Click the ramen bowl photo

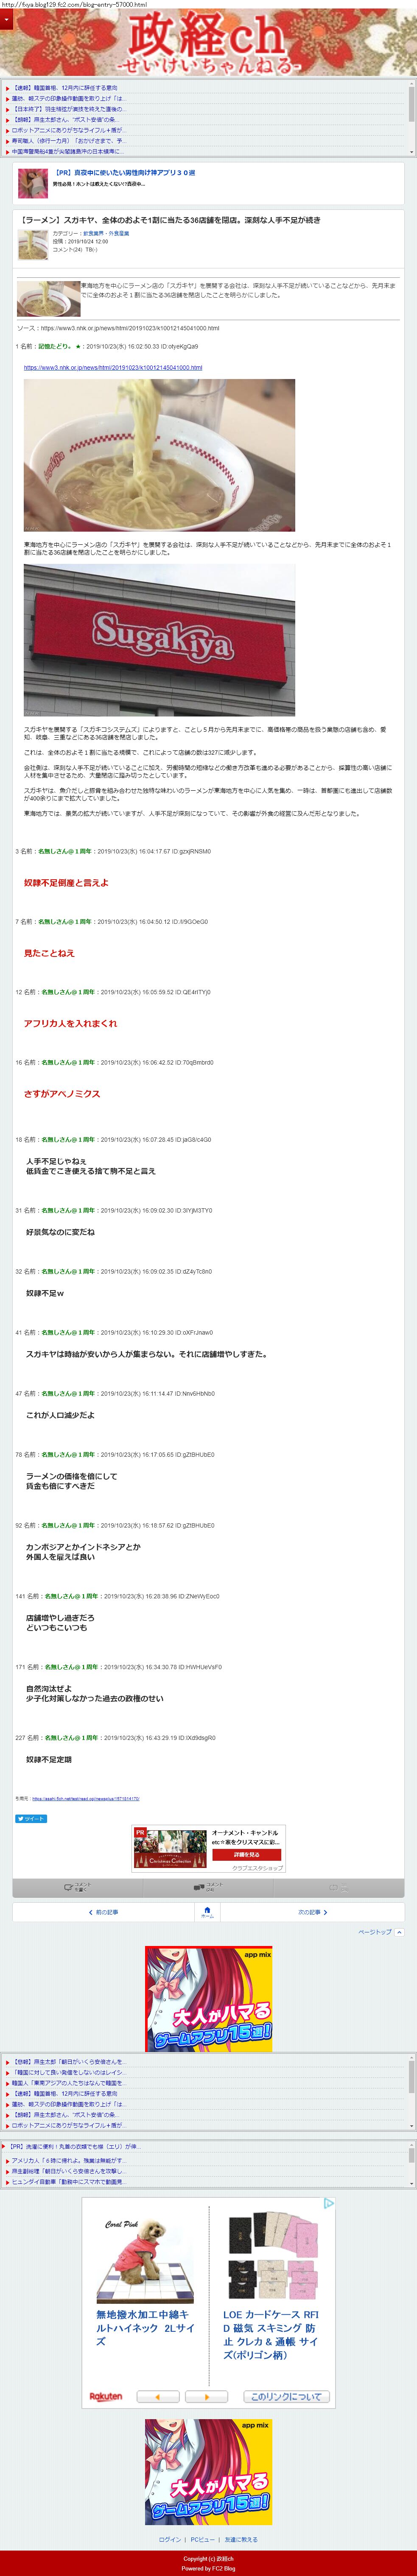point(160,455)
